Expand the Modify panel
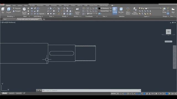The width and height of the screenshot is (177, 99). click(x=65, y=16)
